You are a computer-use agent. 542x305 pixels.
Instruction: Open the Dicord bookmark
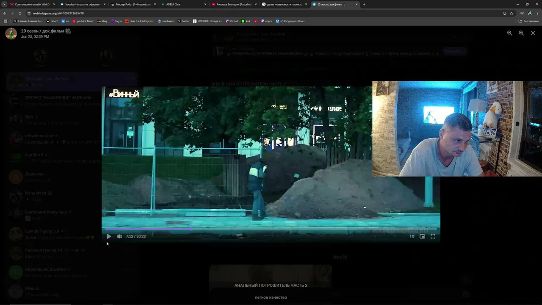coord(232,21)
